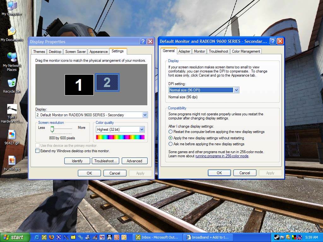Viewport: 323px width, 242px height.
Task: Click the Steam tray icon
Action: (277, 237)
